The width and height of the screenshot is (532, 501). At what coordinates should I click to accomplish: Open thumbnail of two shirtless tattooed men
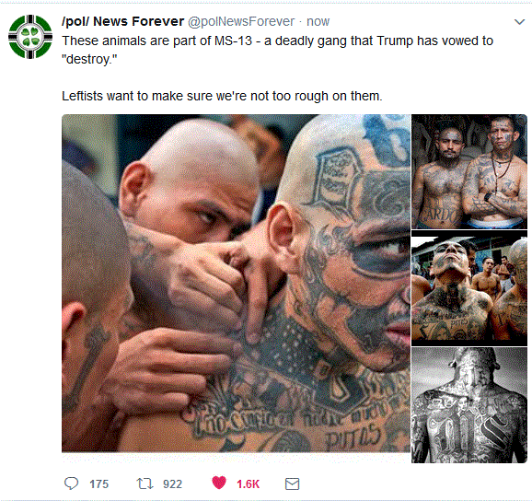[469, 171]
